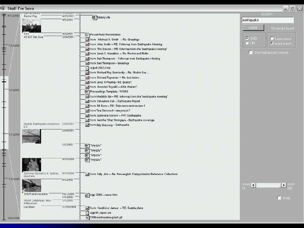
Task: Open the reject 2002-3.txt file icon
Action: (87, 68)
